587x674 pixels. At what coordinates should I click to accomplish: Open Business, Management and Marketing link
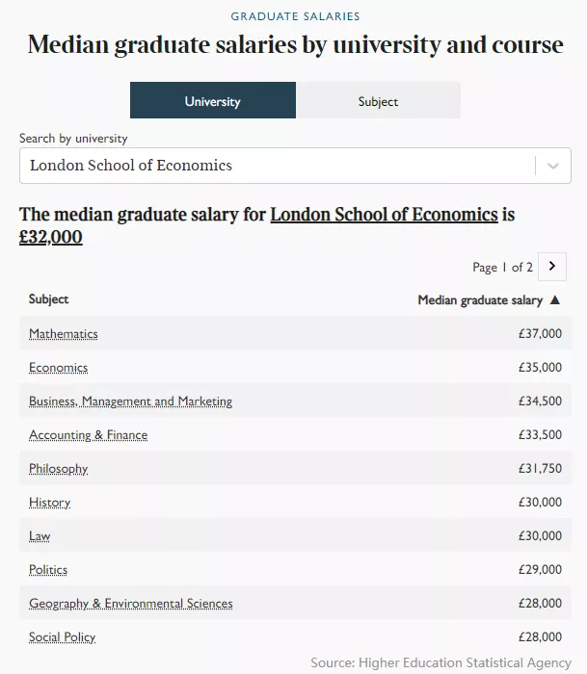point(130,402)
